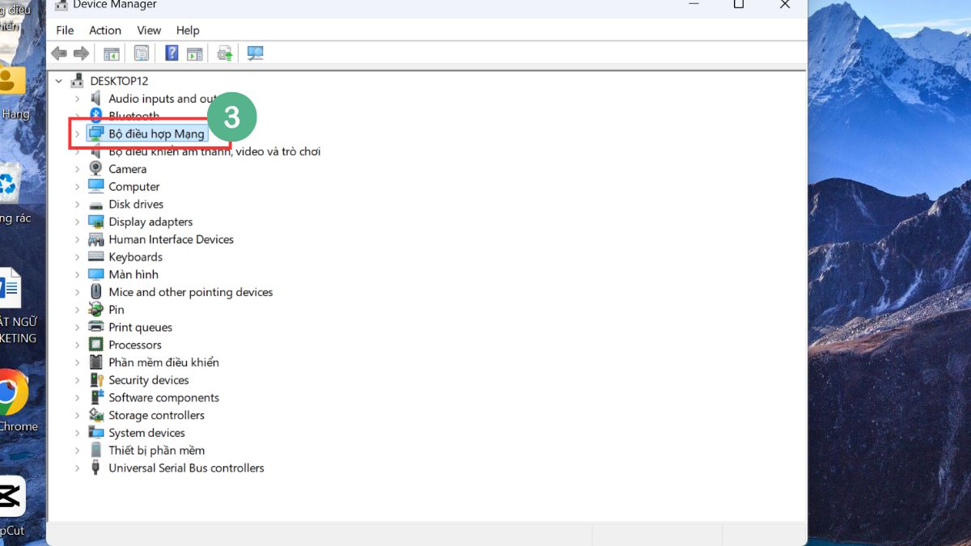The image size is (971, 546).
Task: Expand the Thiết bị phần mềm category
Action: (x=78, y=451)
